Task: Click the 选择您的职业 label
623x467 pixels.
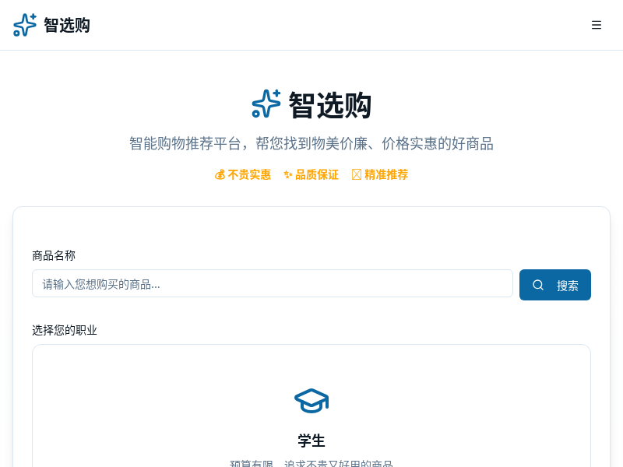Action: [x=65, y=330]
